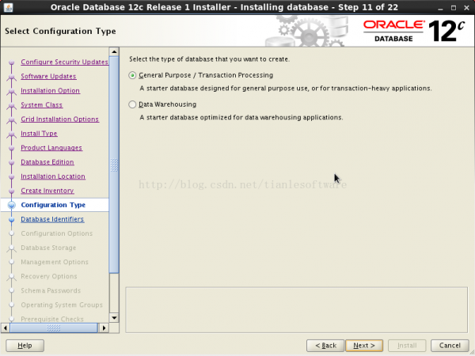
Task: Select current Configuration Type step
Action: (55, 205)
